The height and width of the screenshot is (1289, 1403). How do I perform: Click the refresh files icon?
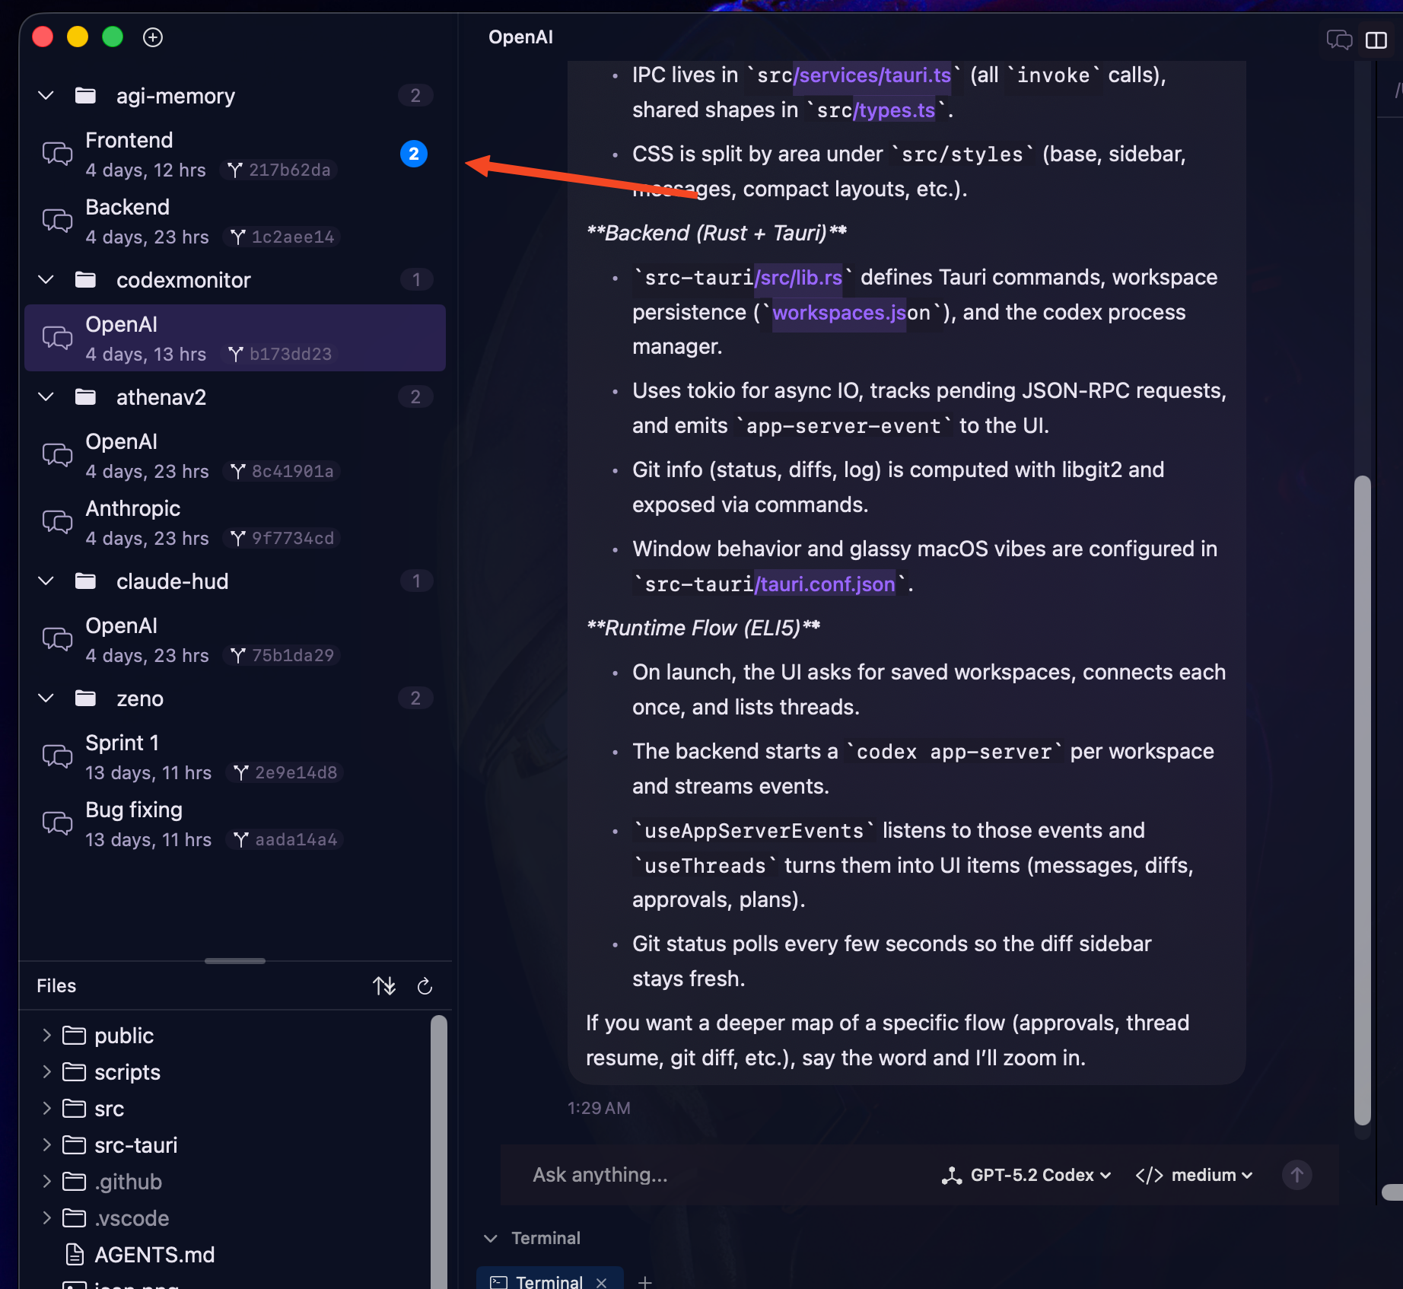coord(425,986)
